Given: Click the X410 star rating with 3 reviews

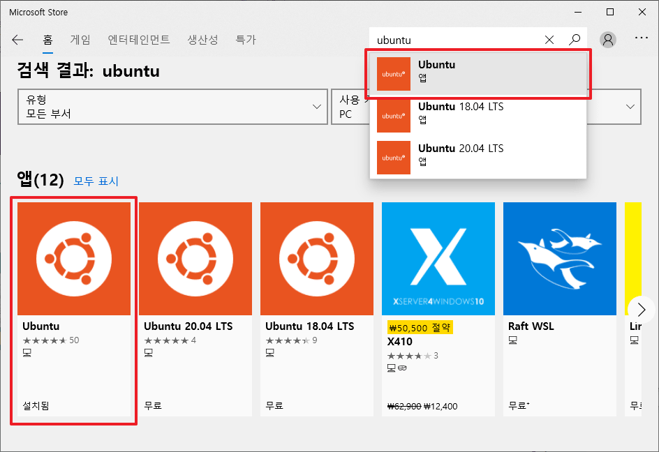Looking at the screenshot, I should coord(413,356).
